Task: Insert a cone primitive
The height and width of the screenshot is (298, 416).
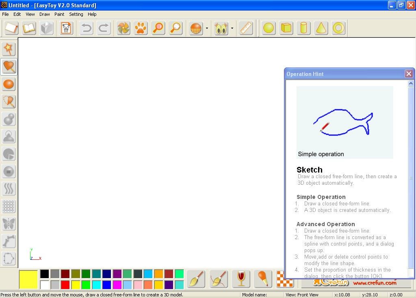Action: 321,28
